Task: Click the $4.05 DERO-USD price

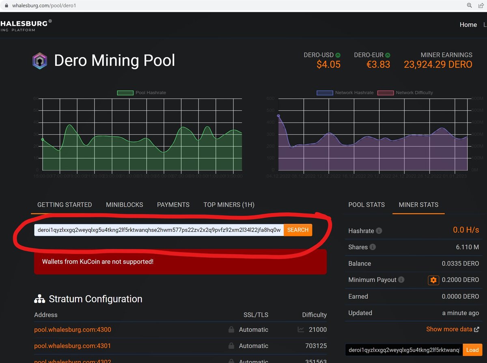Action: [x=328, y=65]
